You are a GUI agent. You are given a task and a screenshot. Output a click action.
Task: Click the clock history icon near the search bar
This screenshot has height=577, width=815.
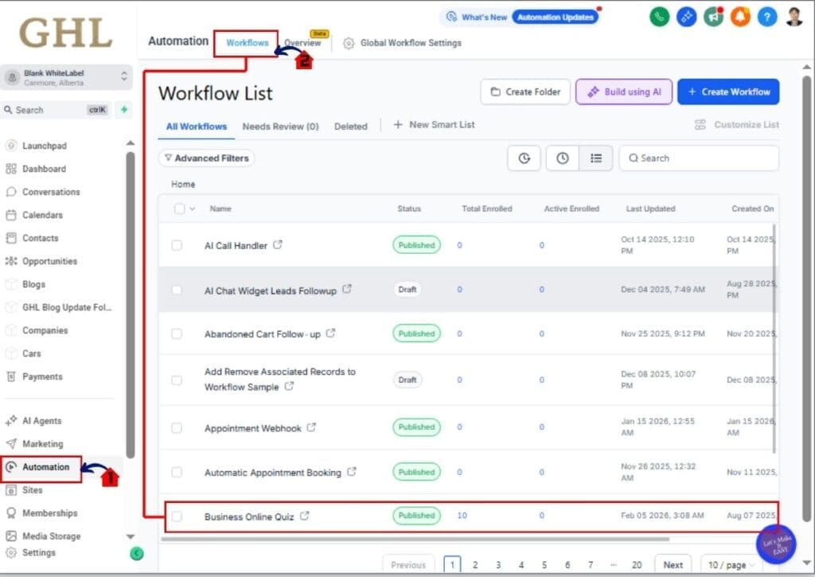click(x=562, y=158)
